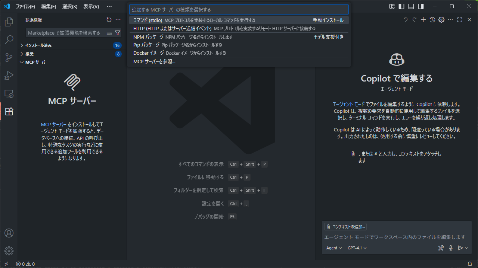This screenshot has height=268, width=478.
Task: Choose Docker イメージ option
Action: [x=239, y=53]
